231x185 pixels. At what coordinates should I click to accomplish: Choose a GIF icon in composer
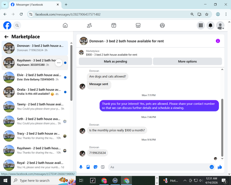103,167
